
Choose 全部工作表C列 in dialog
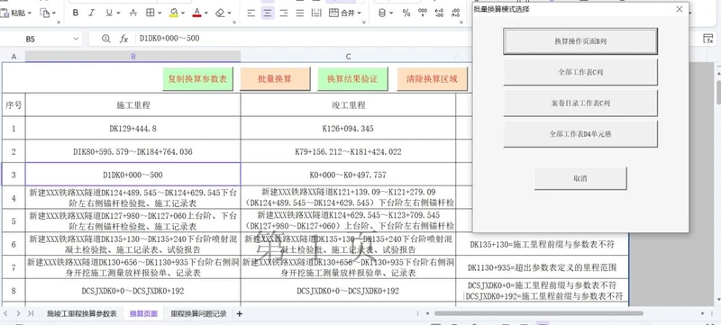pyautogui.click(x=580, y=72)
